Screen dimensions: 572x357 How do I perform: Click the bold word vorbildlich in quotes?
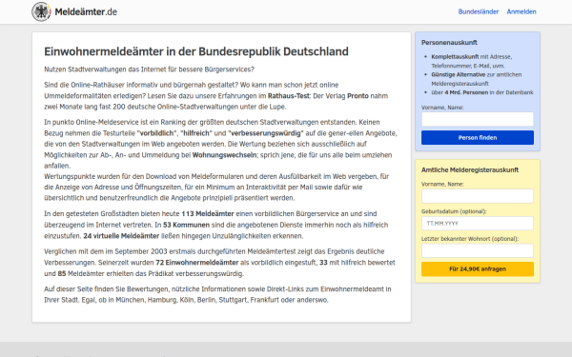pyautogui.click(x=157, y=133)
